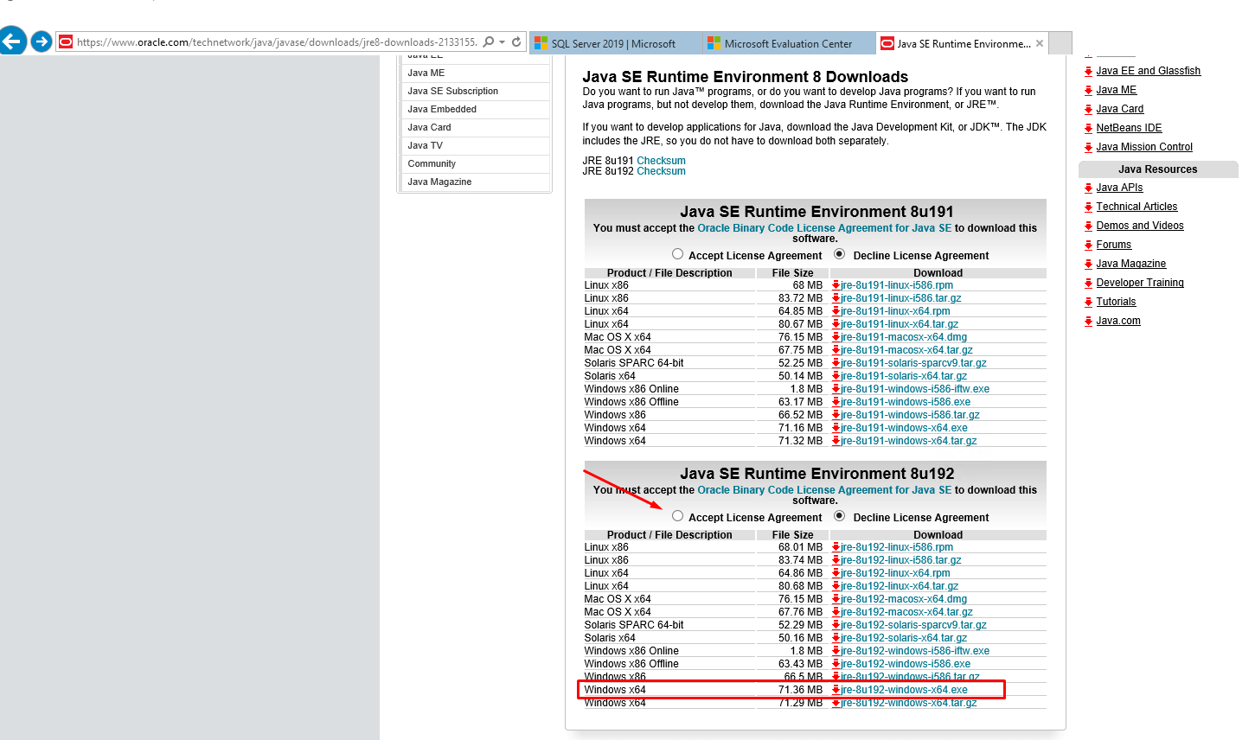Click download arrow icon beside jre-8u192-solaris-x64.tar.gz
The height and width of the screenshot is (740, 1255).
pos(836,638)
